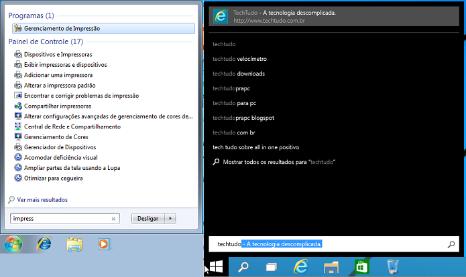Click the icon beside Dispositivos e Impressoras
This screenshot has width=466, height=277.
[18, 54]
